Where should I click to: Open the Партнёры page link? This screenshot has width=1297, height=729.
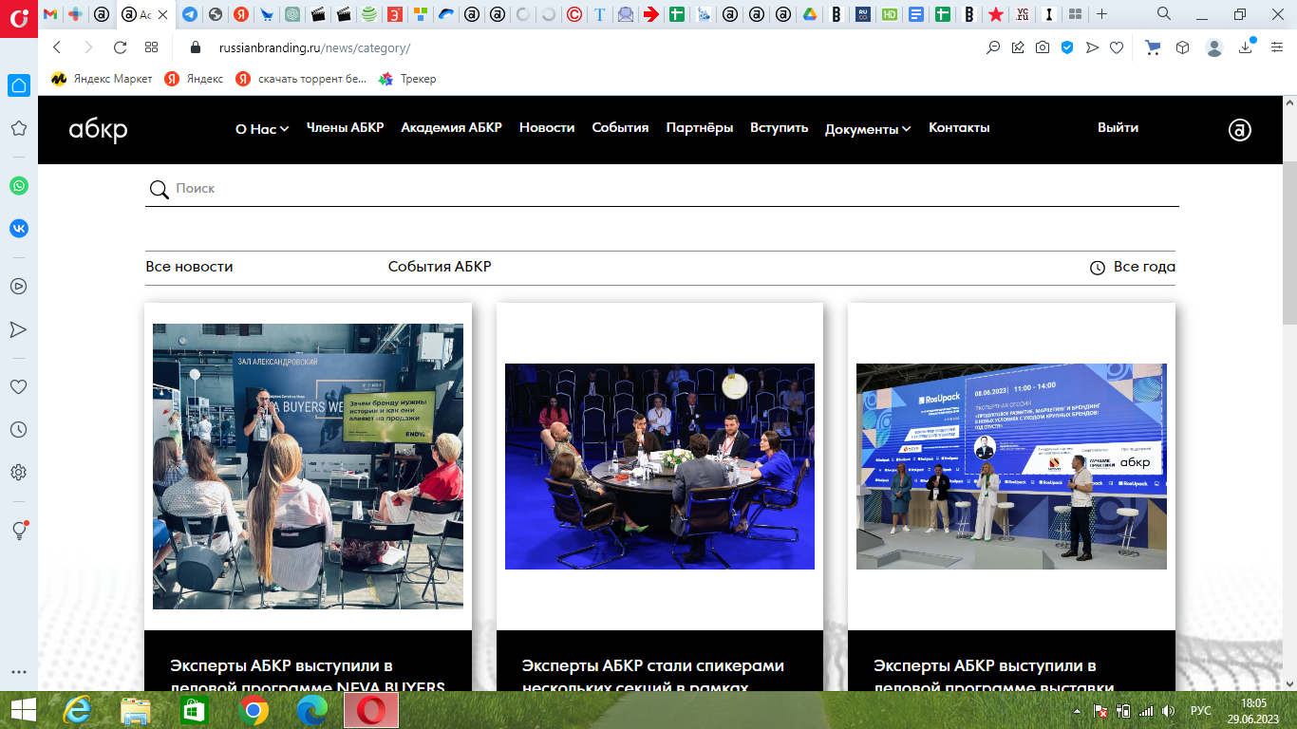[700, 127]
